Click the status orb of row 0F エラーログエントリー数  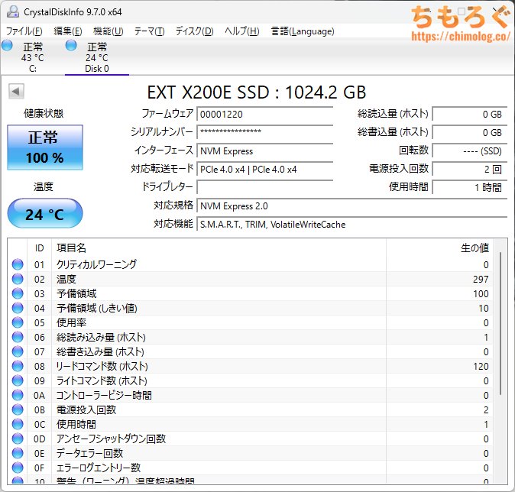point(18,468)
